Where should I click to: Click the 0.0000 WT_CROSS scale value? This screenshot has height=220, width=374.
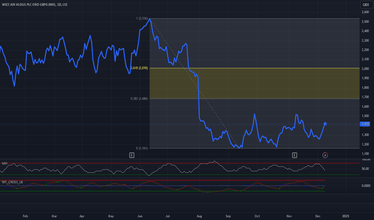366,186
